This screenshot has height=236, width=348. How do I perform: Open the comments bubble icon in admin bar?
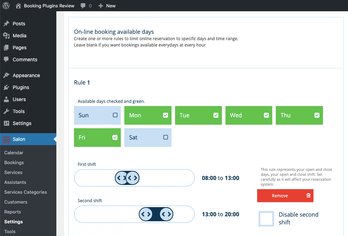coord(83,6)
